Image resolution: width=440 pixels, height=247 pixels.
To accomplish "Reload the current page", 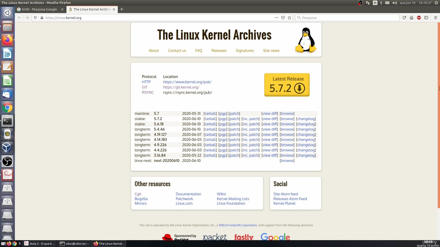I will click(x=404, y=18).
